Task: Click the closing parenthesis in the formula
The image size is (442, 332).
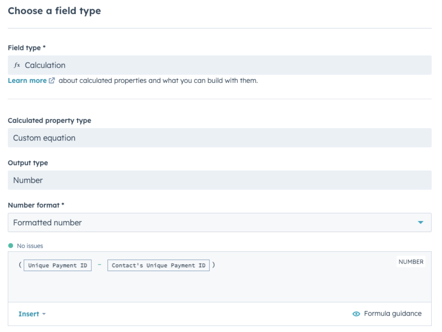Action: pyautogui.click(x=214, y=265)
